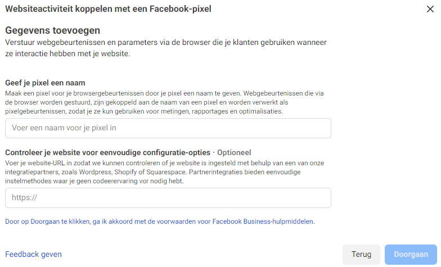Click the pixel name input field
Image resolution: width=441 pixels, height=267 pixels.
coord(168,128)
